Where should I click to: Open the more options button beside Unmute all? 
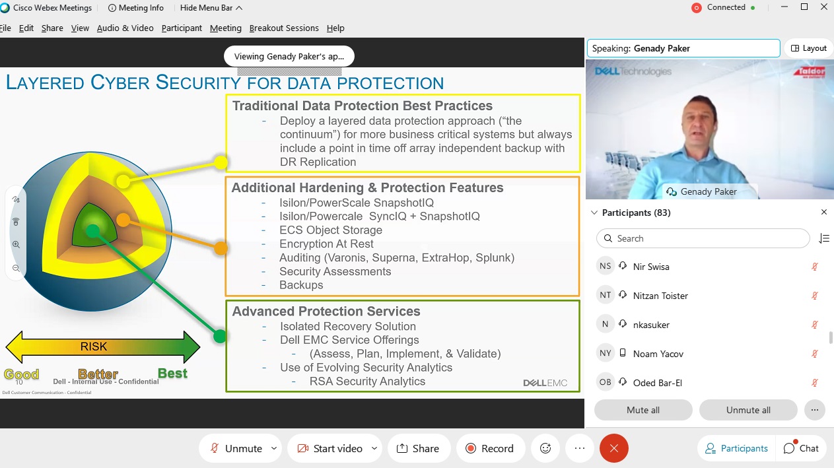pos(815,410)
